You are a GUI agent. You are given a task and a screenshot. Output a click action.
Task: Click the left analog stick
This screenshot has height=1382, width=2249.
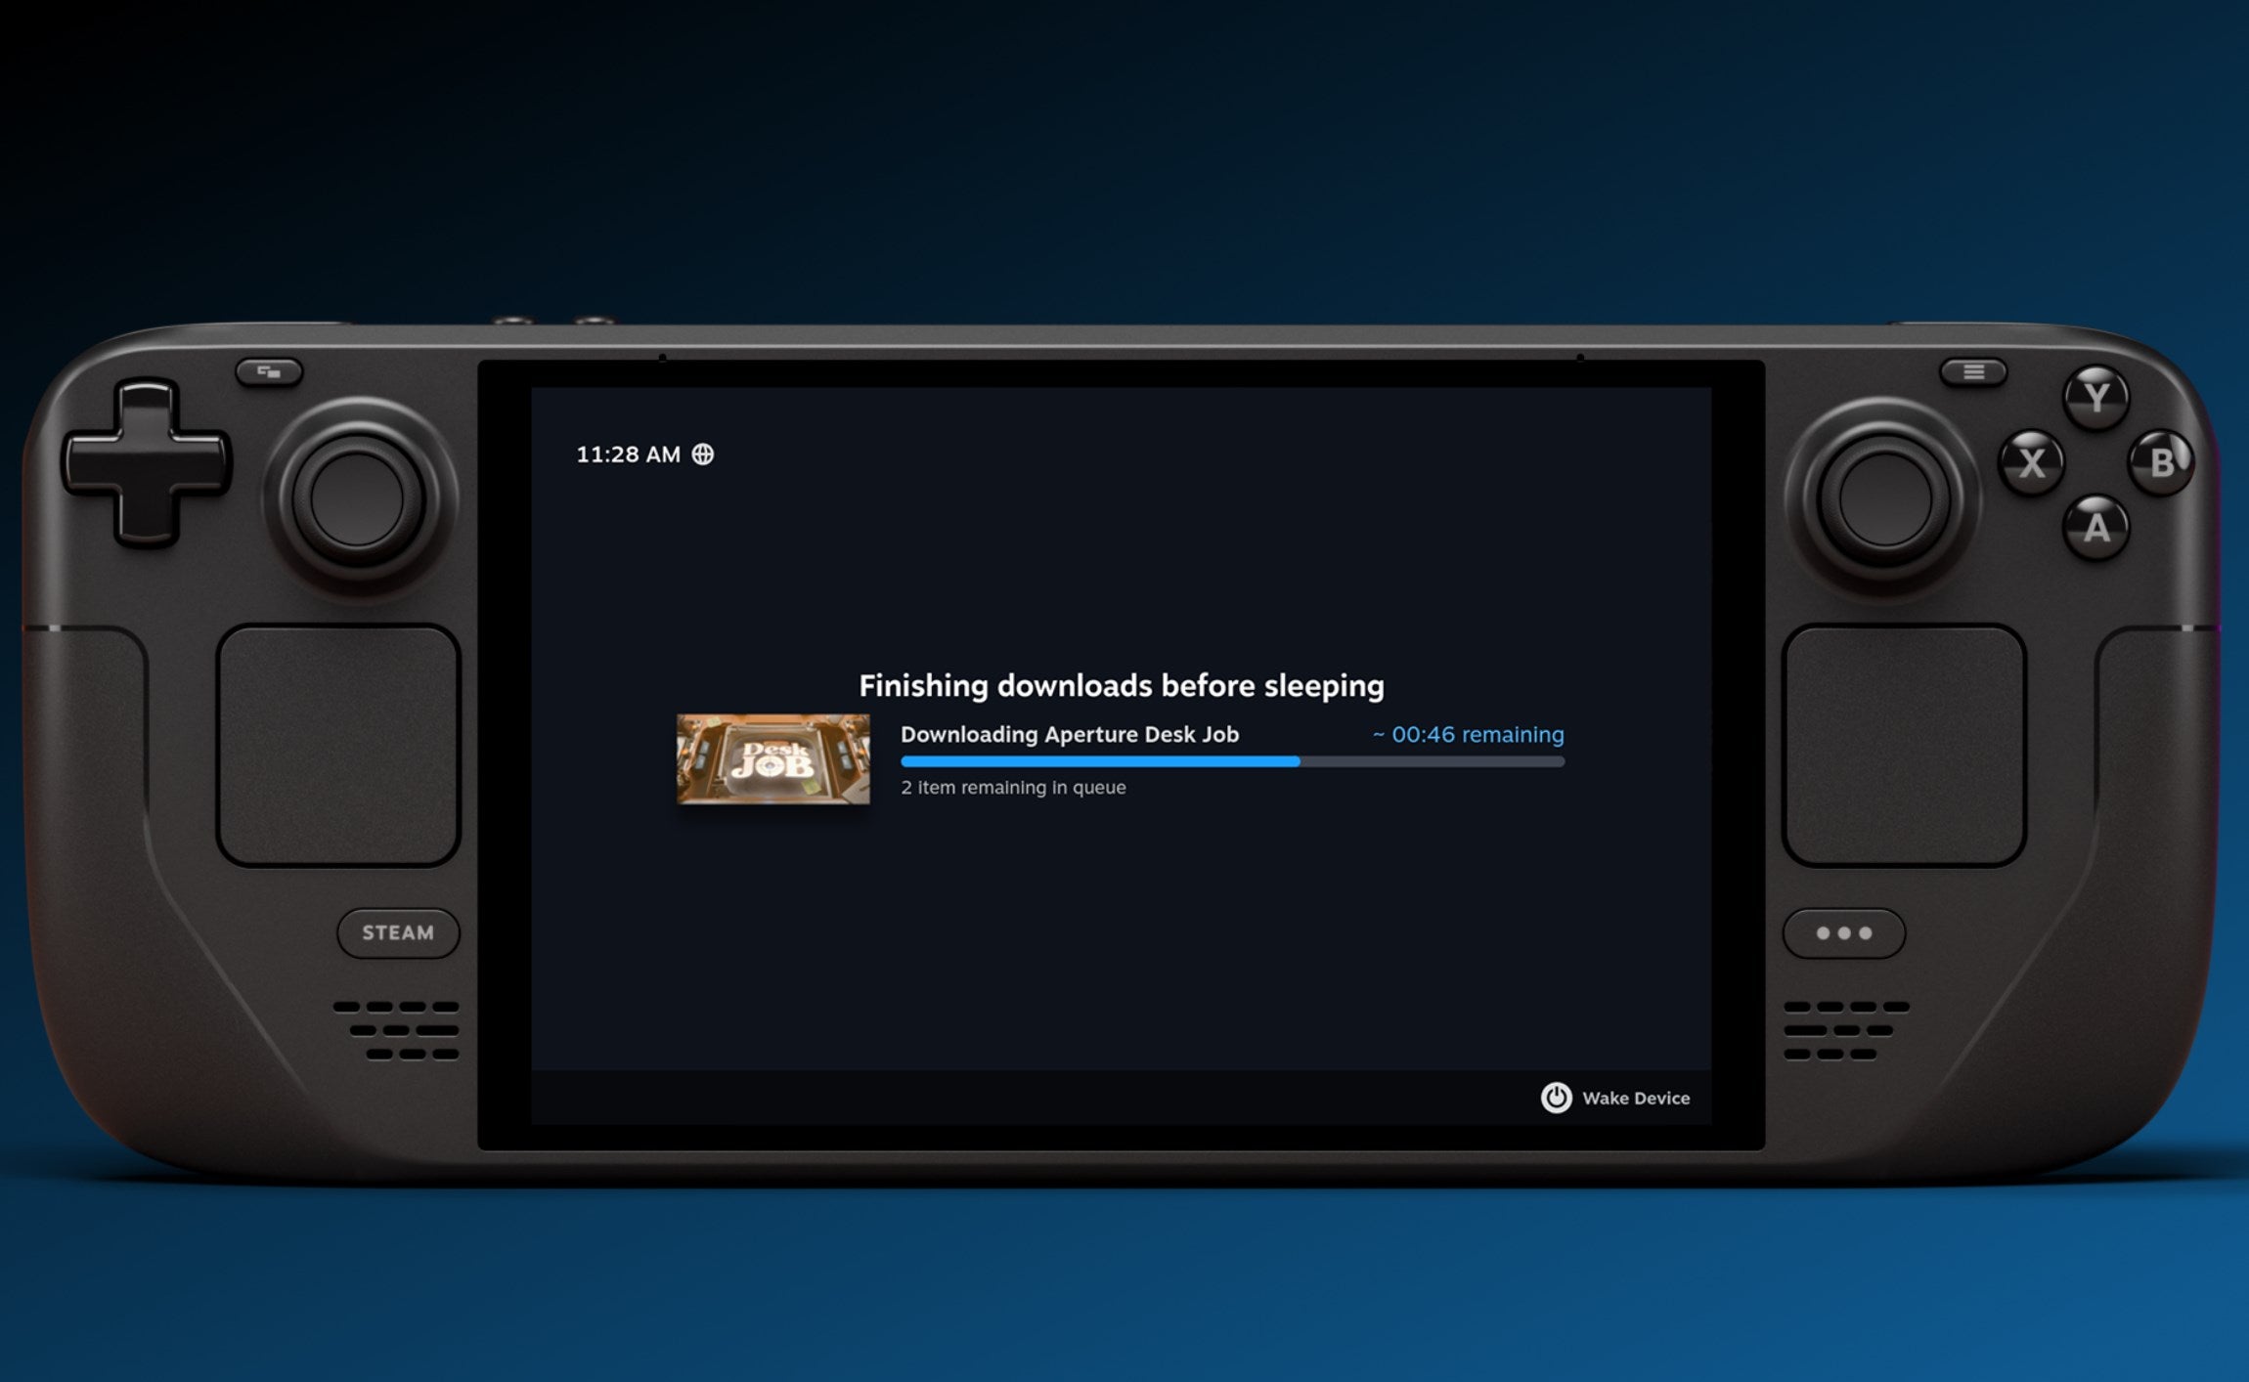pos(357,499)
